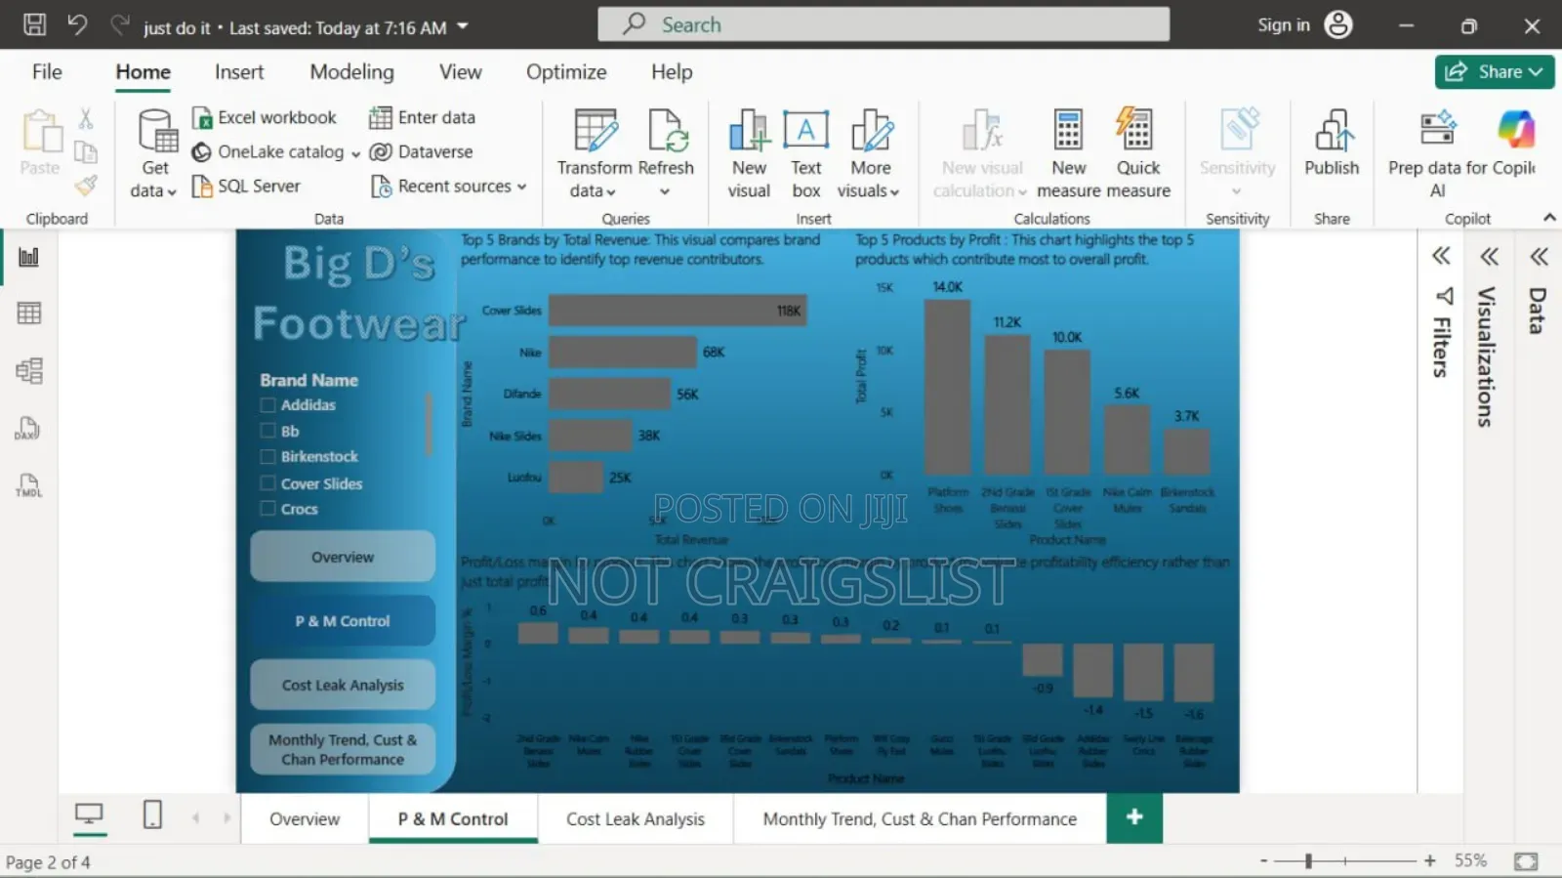This screenshot has width=1562, height=878.
Task: Import from Excel workbook
Action: pos(265,117)
